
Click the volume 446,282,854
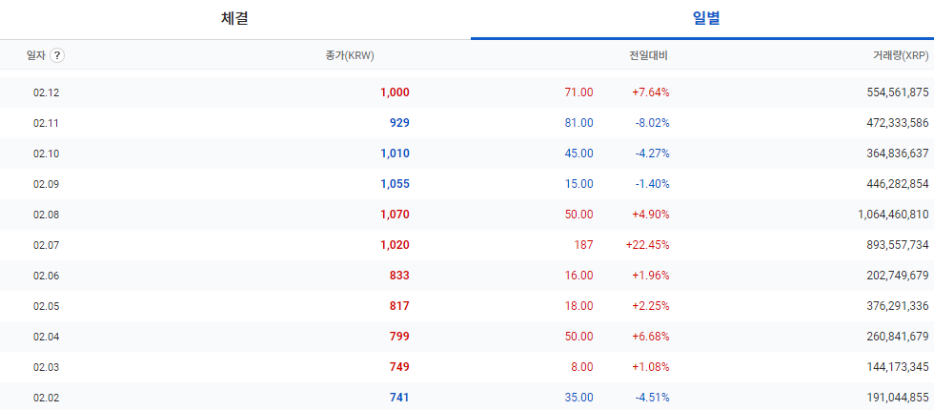[898, 183]
